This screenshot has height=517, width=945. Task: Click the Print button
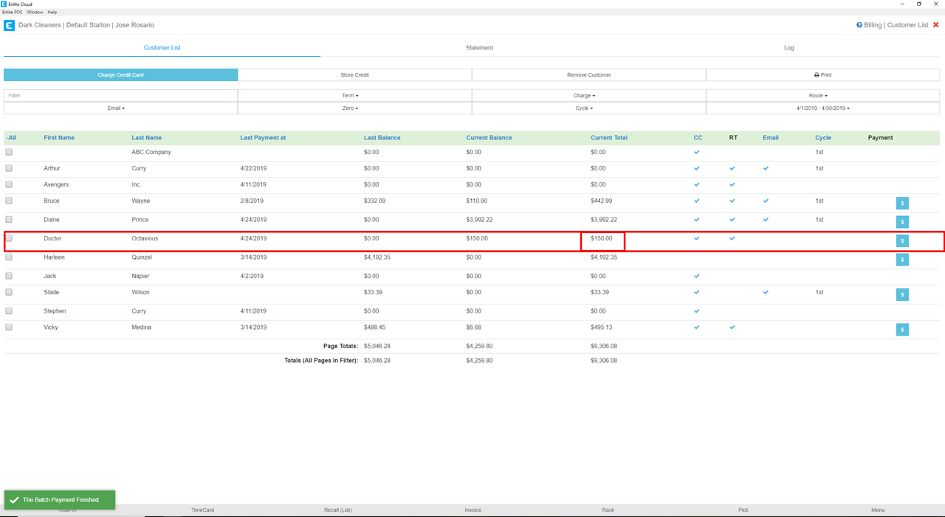(822, 74)
